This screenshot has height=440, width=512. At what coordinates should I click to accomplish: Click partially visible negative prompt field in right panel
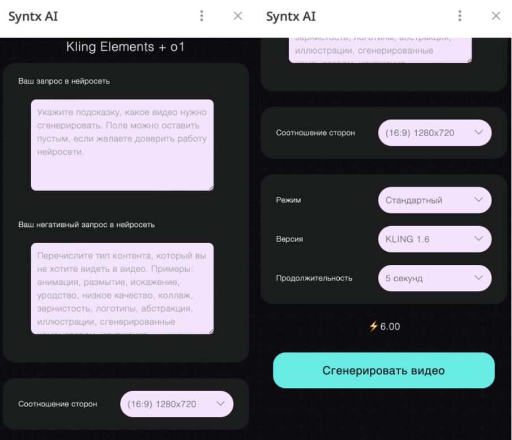pyautogui.click(x=379, y=50)
